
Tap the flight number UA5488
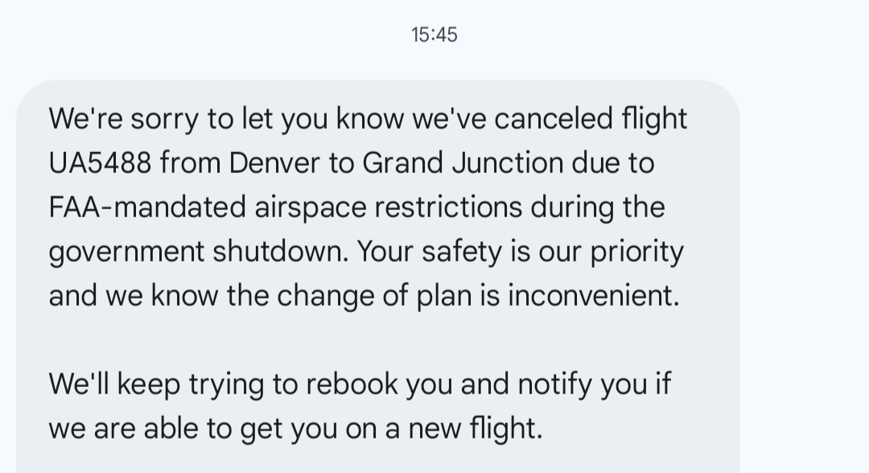click(100, 163)
